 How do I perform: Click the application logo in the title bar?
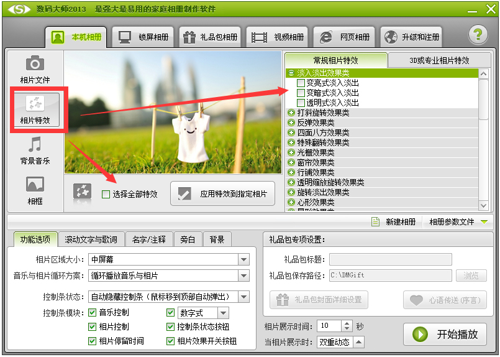(x=19, y=9)
